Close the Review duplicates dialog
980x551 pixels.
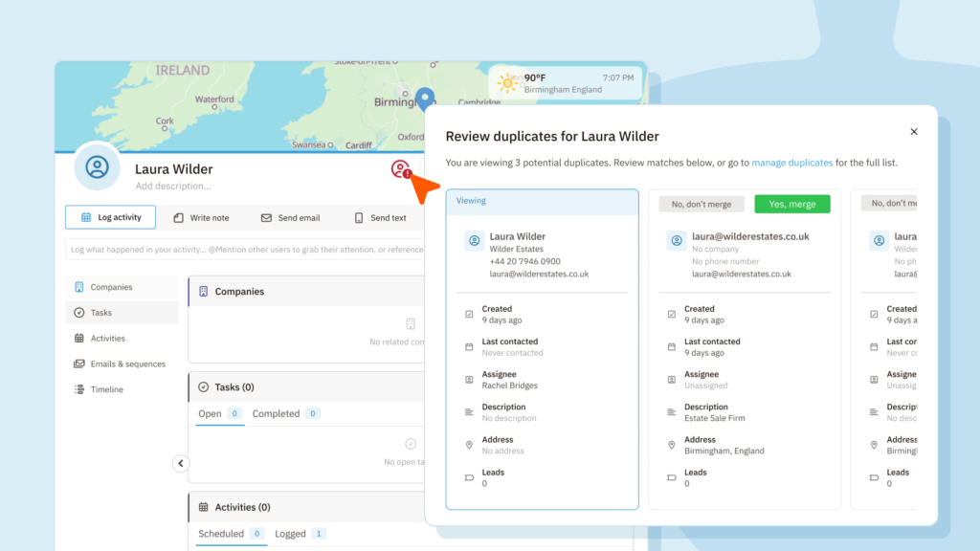(914, 132)
